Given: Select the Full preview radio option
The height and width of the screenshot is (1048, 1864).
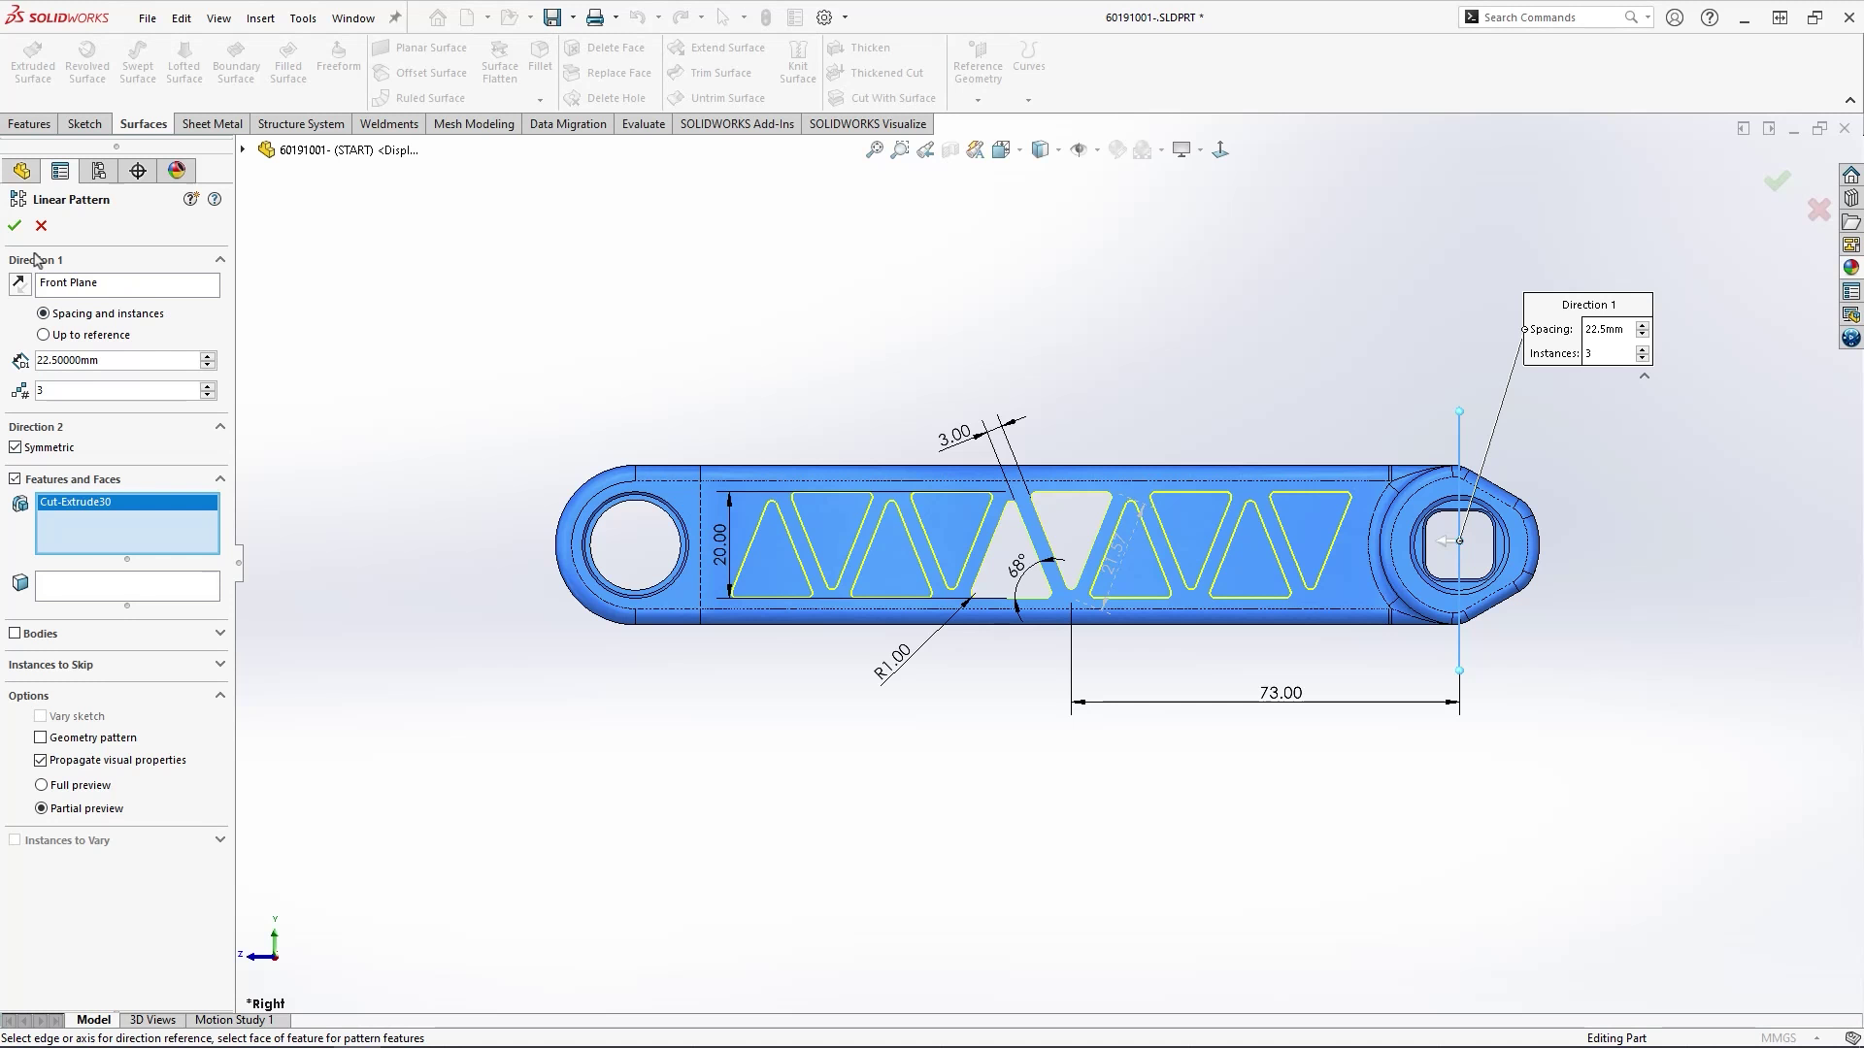Looking at the screenshot, I should 41,785.
